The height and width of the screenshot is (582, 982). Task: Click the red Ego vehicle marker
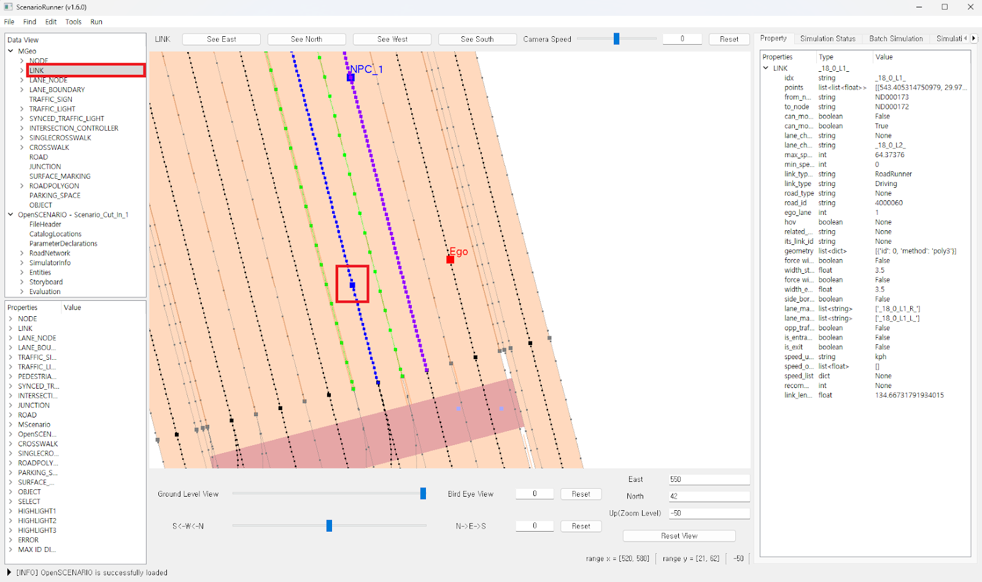[x=450, y=260]
